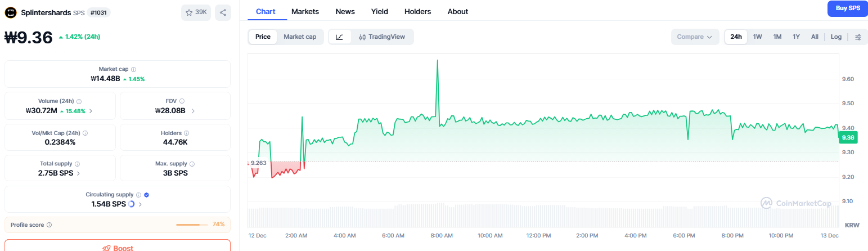Click the 3B SPS max supply value
This screenshot has height=251, width=868.
click(175, 173)
